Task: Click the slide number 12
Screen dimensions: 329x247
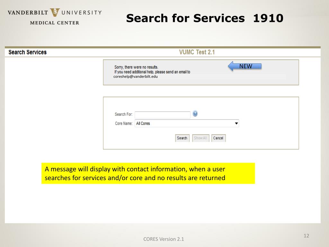Action: click(306, 236)
